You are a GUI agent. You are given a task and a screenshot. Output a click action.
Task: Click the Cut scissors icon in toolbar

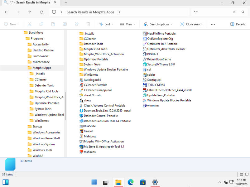pyautogui.click(x=30, y=24)
